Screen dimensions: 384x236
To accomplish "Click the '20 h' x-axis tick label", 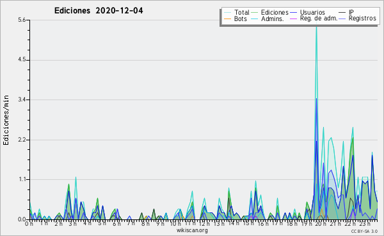I will (321, 224).
